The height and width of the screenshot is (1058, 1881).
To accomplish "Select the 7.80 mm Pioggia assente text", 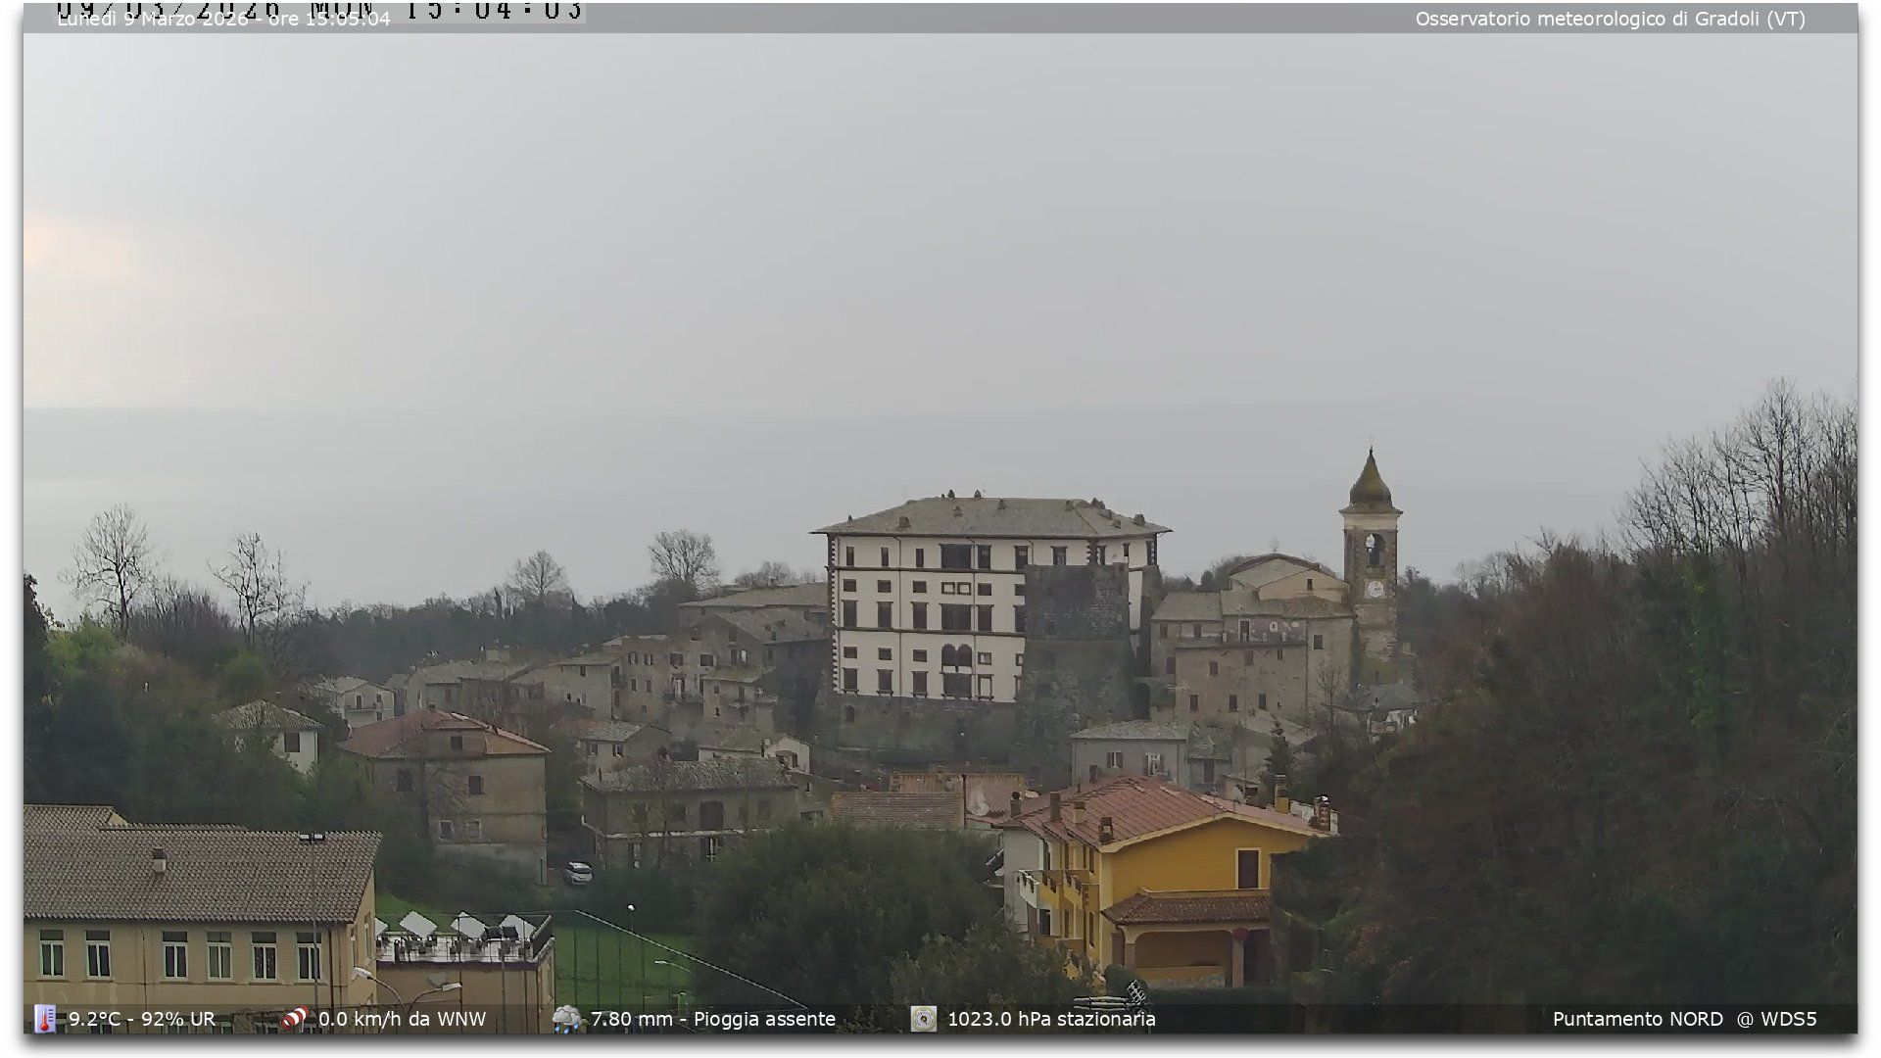I will point(713,1019).
